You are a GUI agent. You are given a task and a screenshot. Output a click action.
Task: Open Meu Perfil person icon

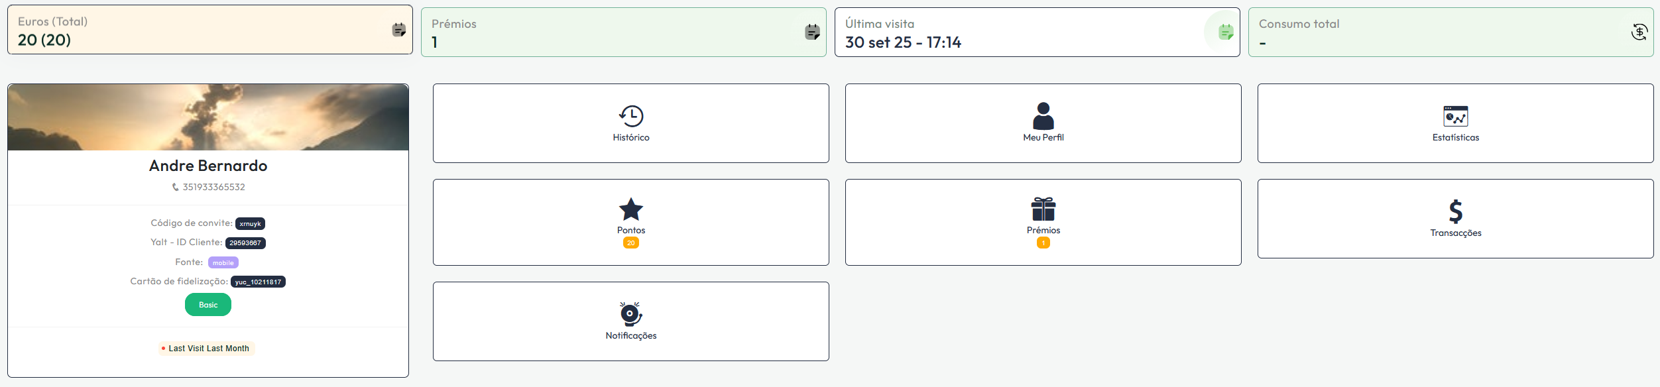click(x=1043, y=116)
